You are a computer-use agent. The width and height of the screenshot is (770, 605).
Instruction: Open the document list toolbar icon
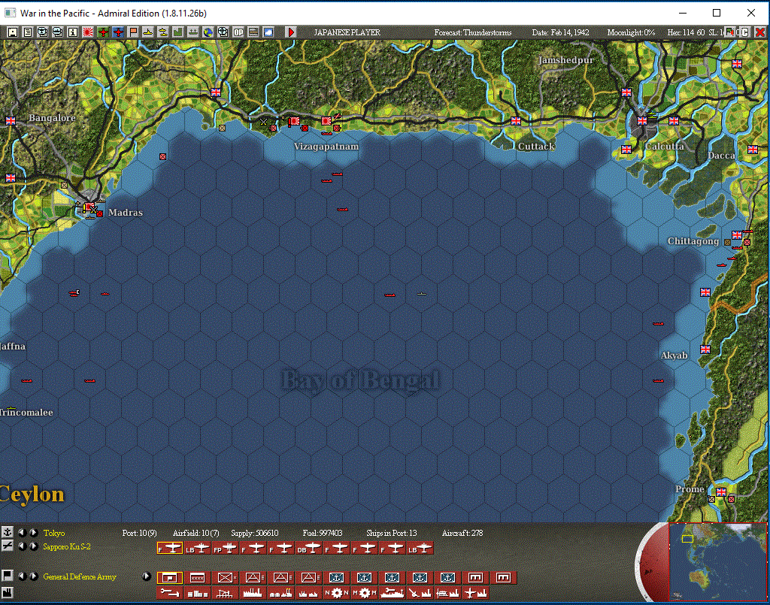tap(28, 32)
